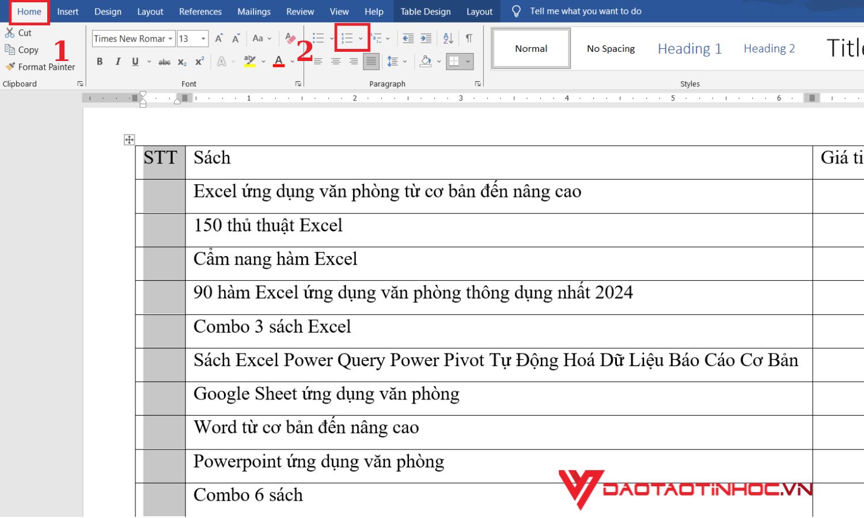The image size is (864, 518).
Task: Open the References ribbon tab
Action: 200,11
